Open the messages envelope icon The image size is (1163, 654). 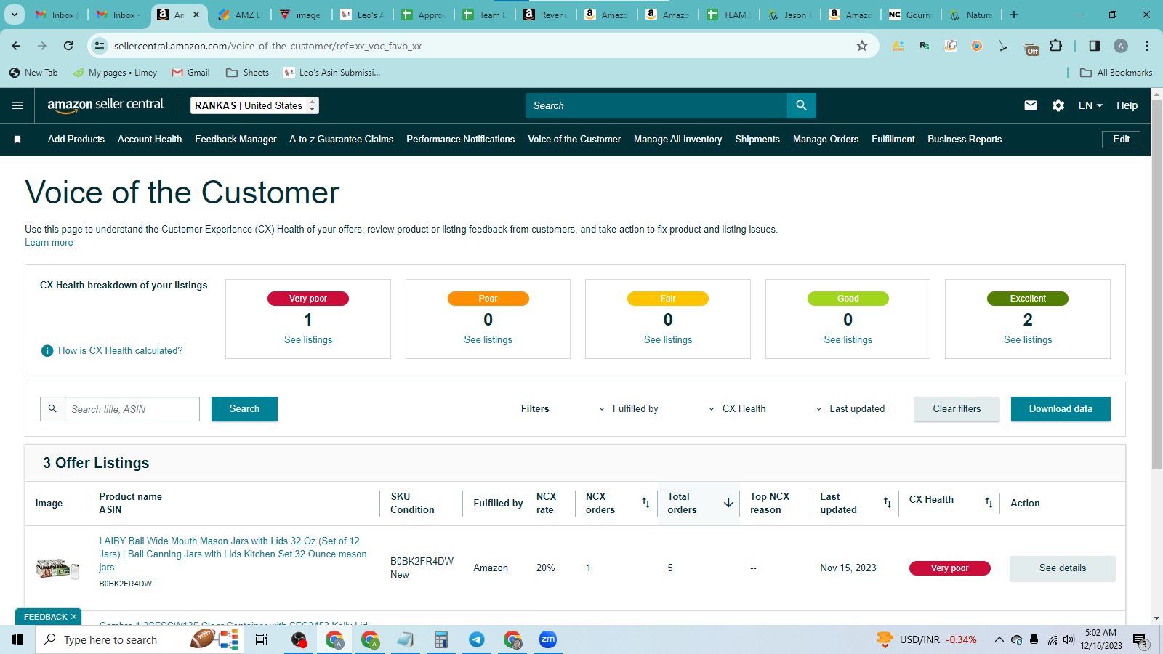coord(1031,105)
